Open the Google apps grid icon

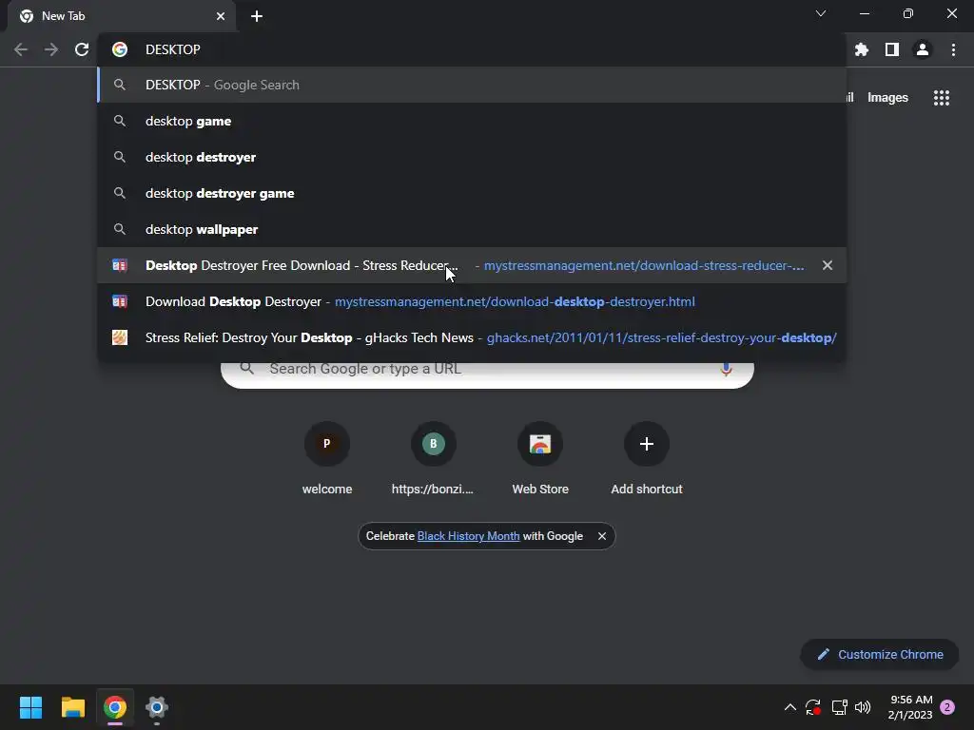[941, 98]
